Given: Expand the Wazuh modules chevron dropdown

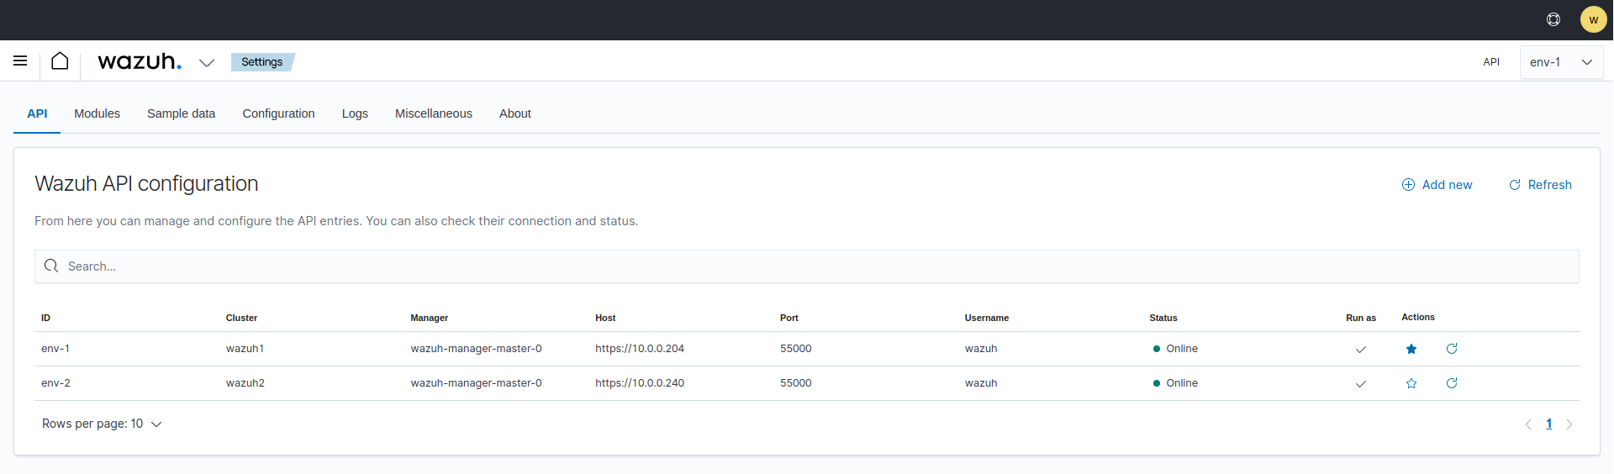Looking at the screenshot, I should 207,62.
